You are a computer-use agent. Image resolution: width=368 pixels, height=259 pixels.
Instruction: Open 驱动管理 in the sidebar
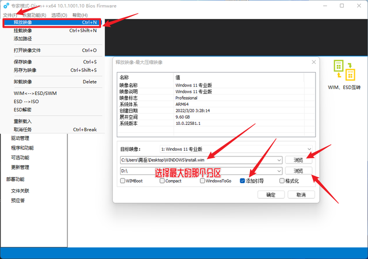(x=20, y=138)
